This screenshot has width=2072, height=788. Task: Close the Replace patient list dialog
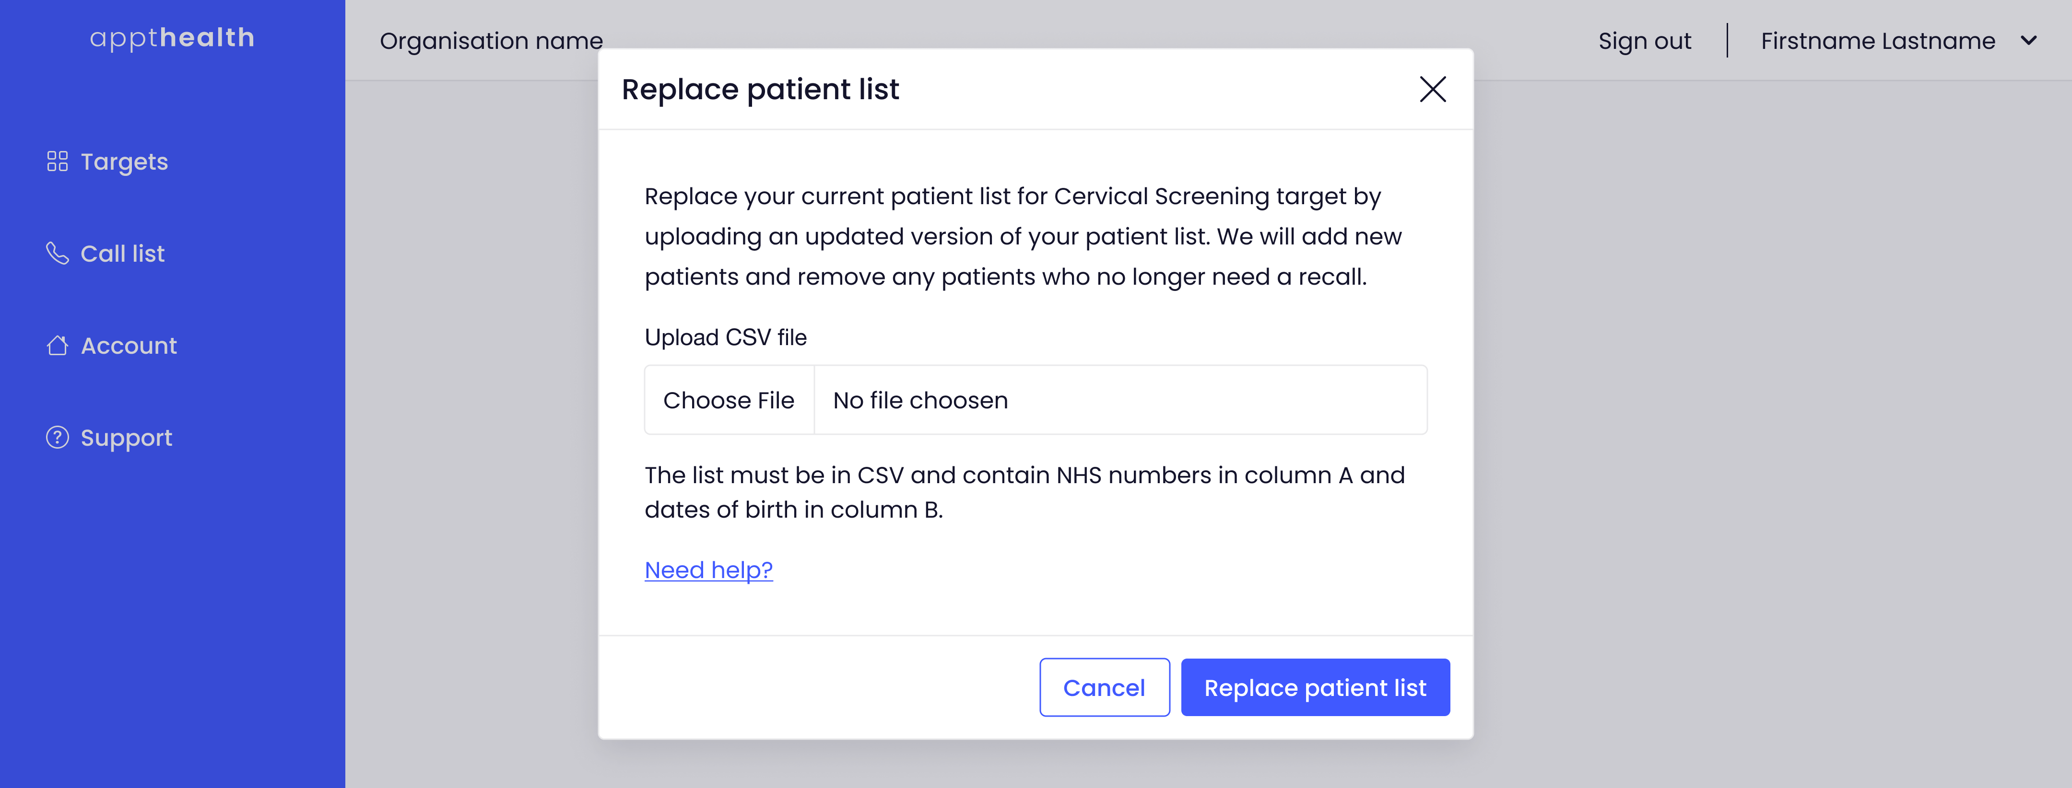click(1433, 89)
